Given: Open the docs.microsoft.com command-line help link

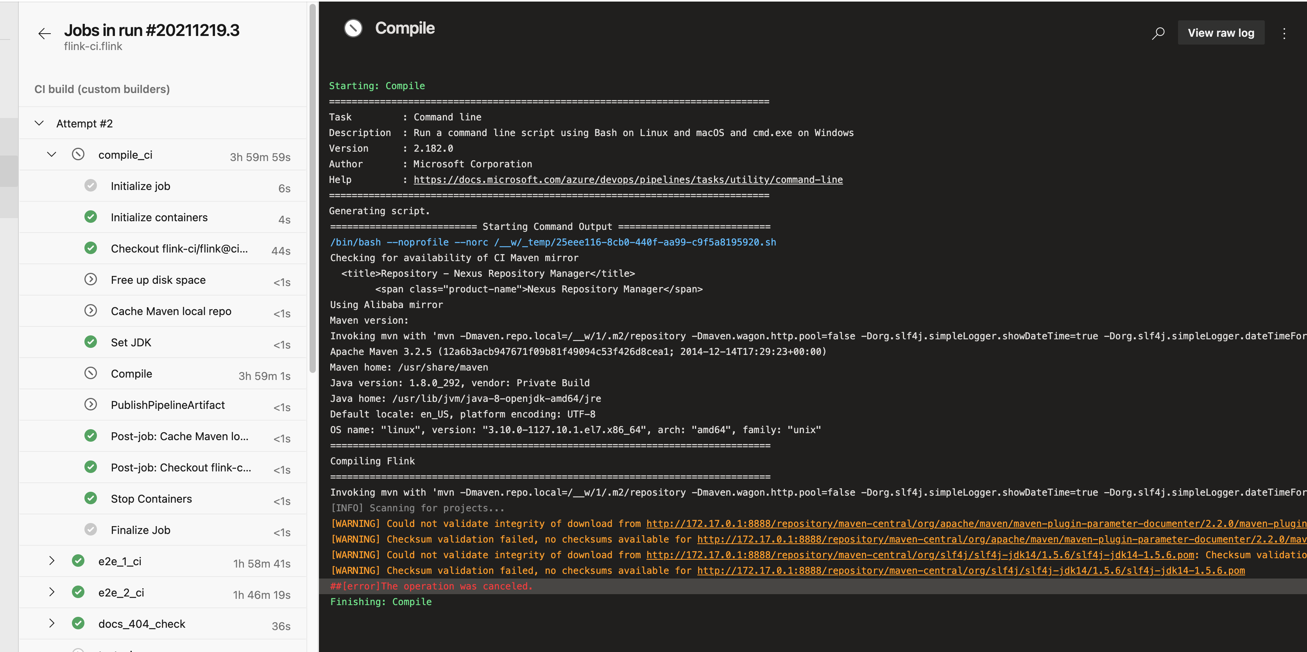Looking at the screenshot, I should 628,180.
